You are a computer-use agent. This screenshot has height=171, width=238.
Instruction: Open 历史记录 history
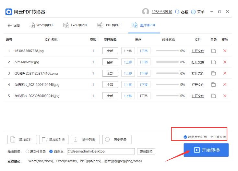(117, 140)
